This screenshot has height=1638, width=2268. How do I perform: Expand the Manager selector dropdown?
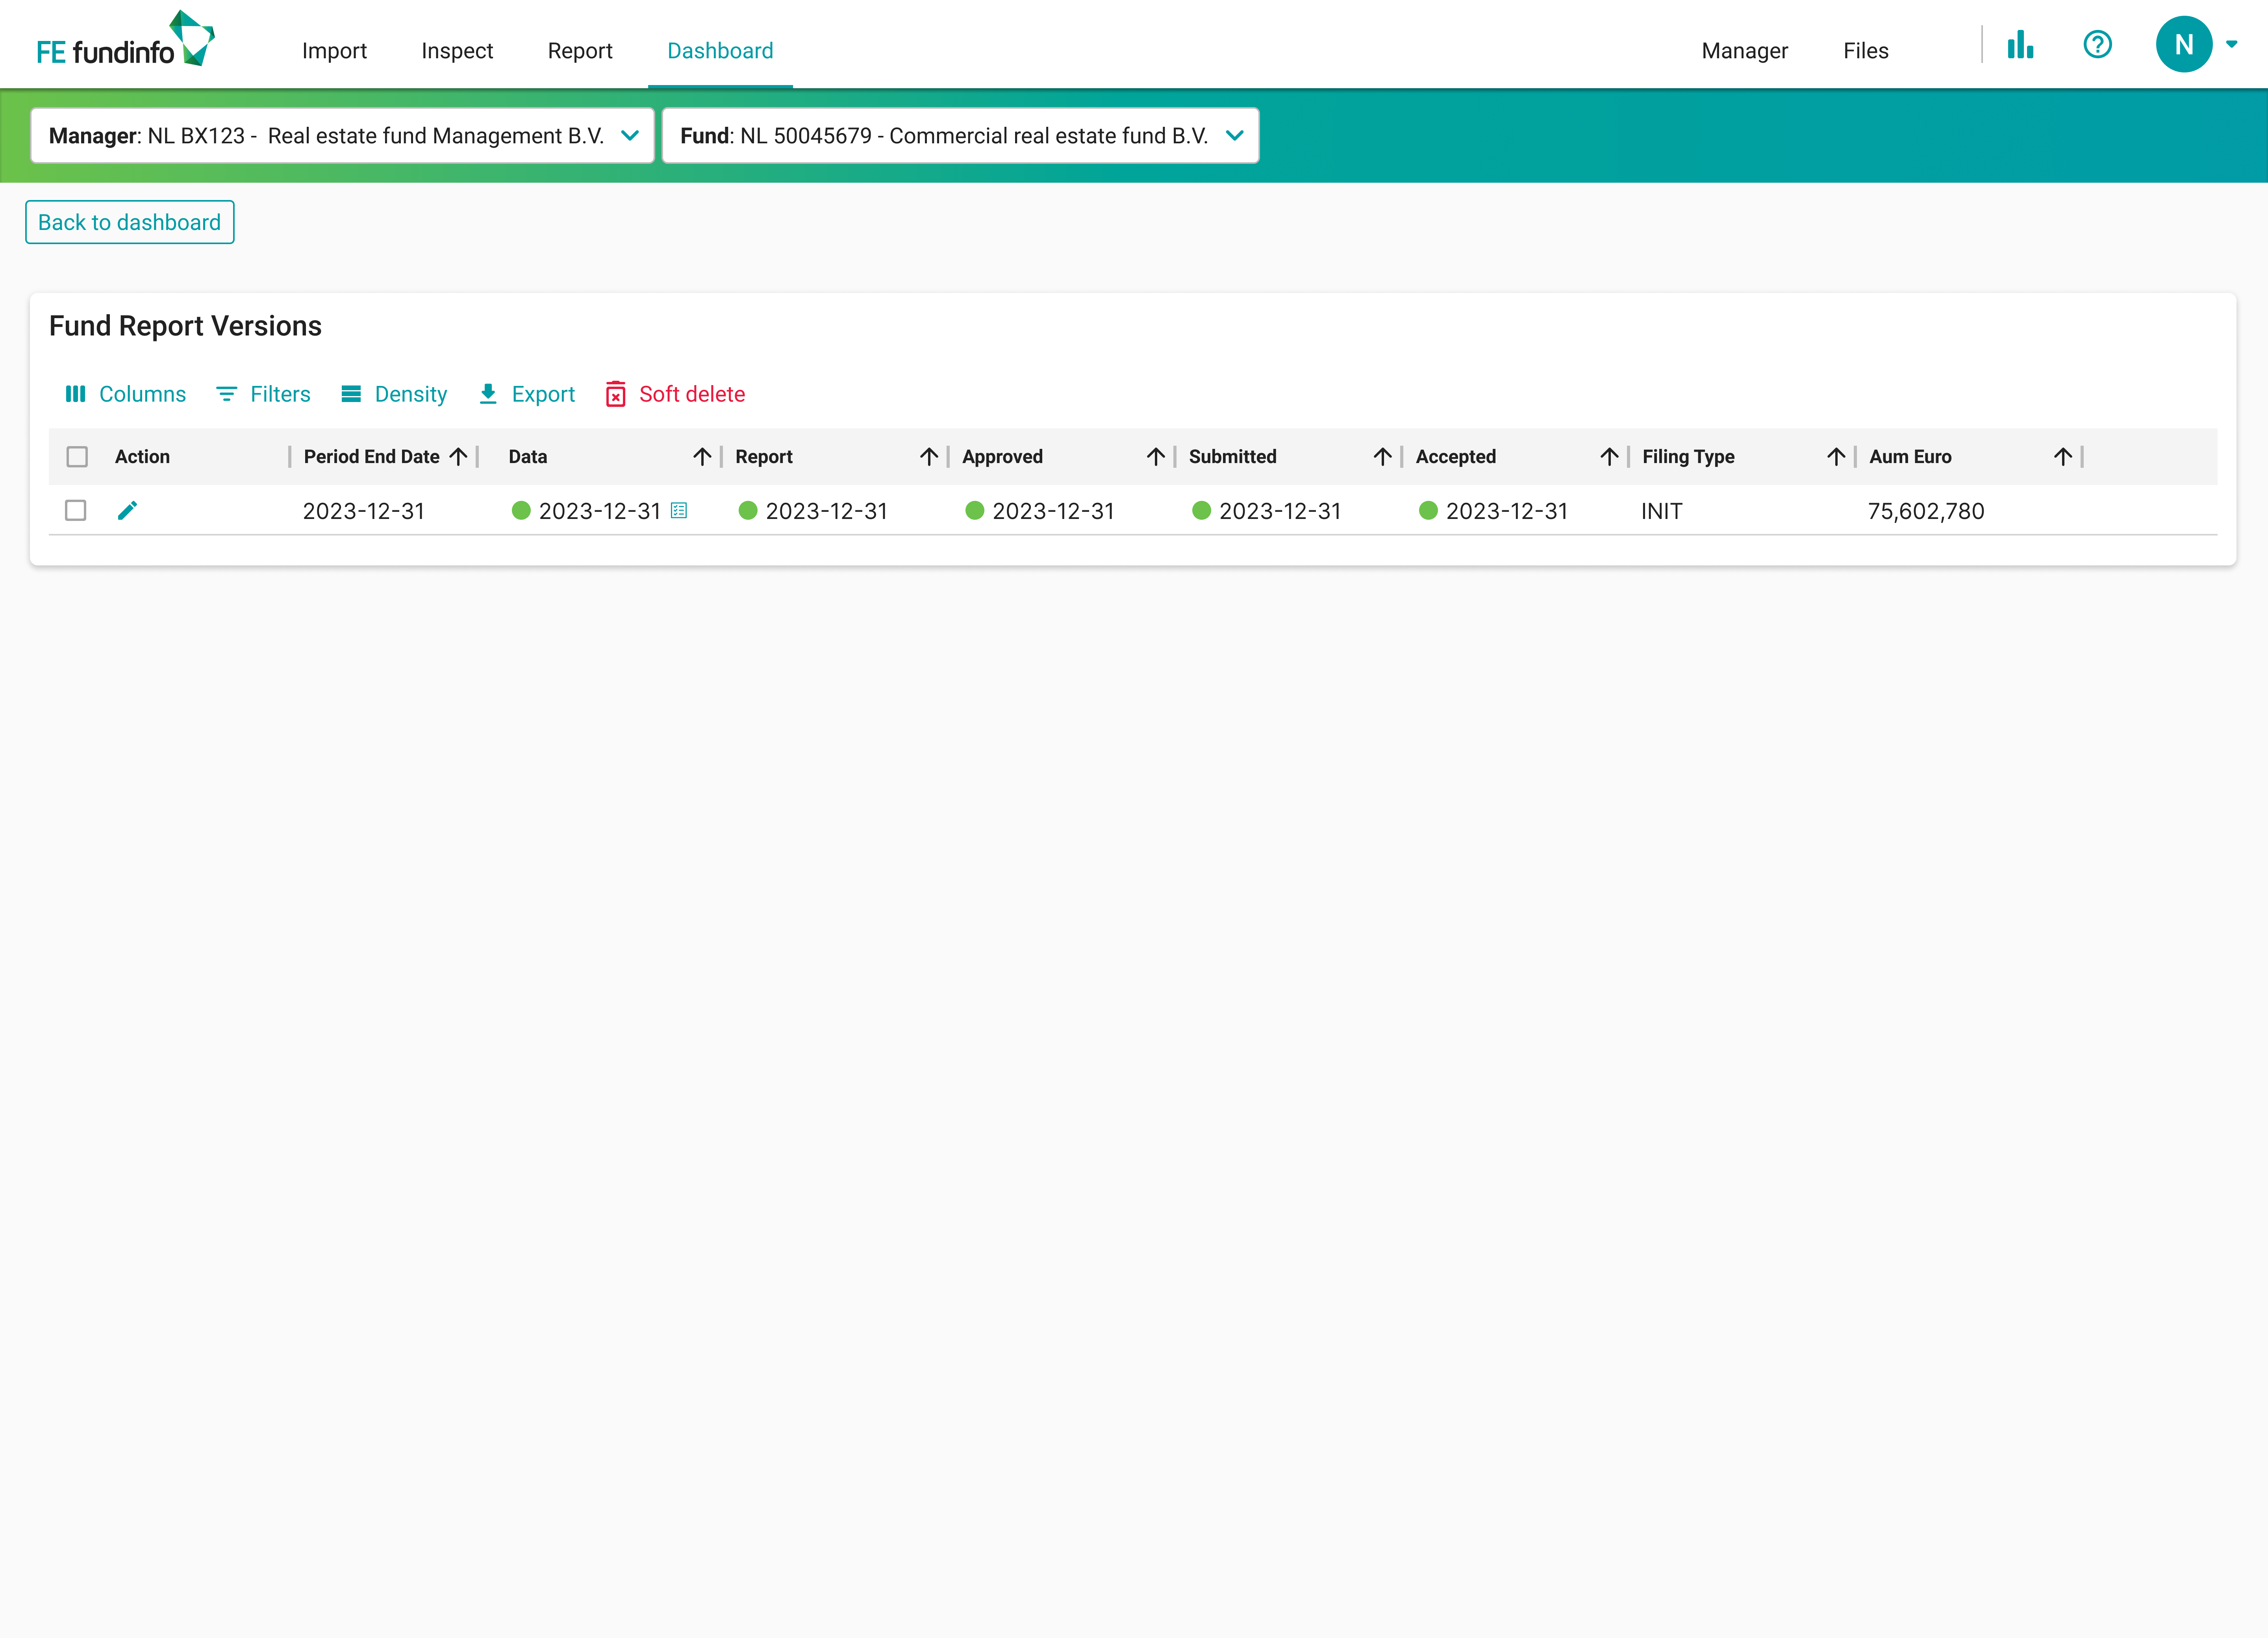tap(342, 136)
